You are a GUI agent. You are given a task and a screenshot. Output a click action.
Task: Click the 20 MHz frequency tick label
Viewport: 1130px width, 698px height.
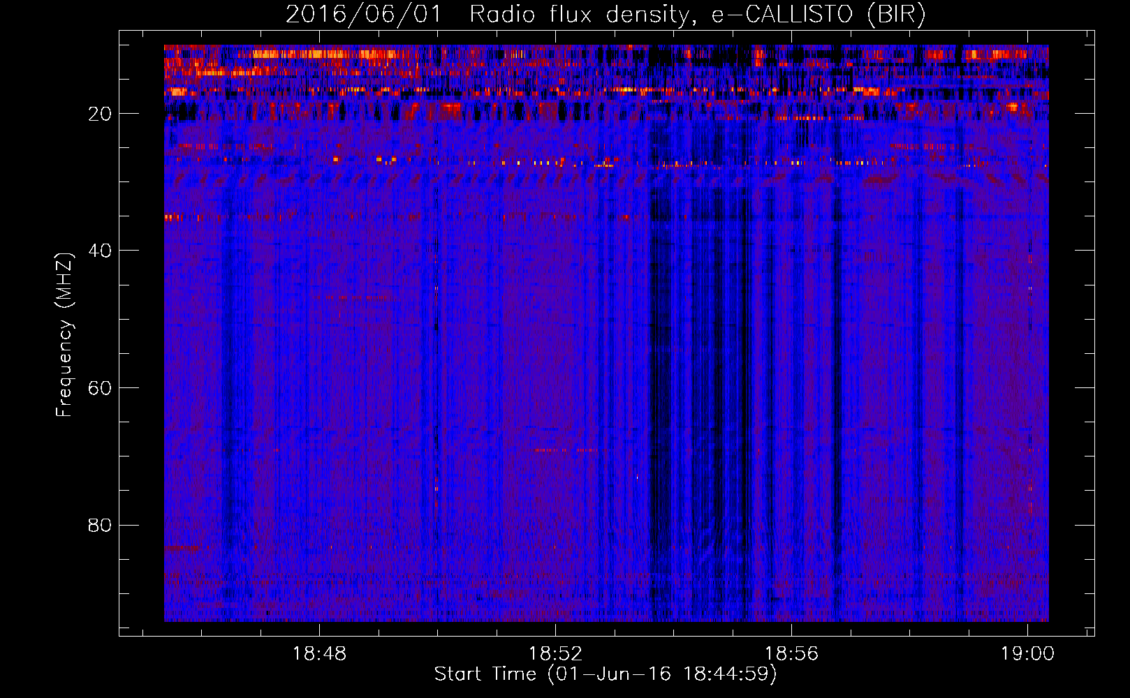click(x=100, y=114)
